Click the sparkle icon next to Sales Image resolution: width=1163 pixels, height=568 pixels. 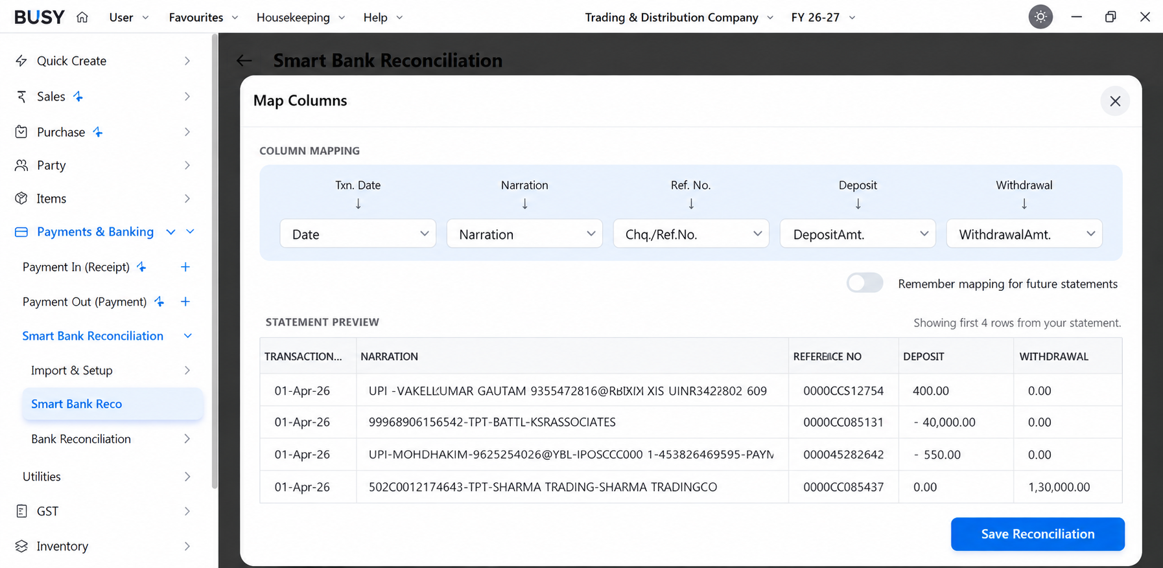78,97
